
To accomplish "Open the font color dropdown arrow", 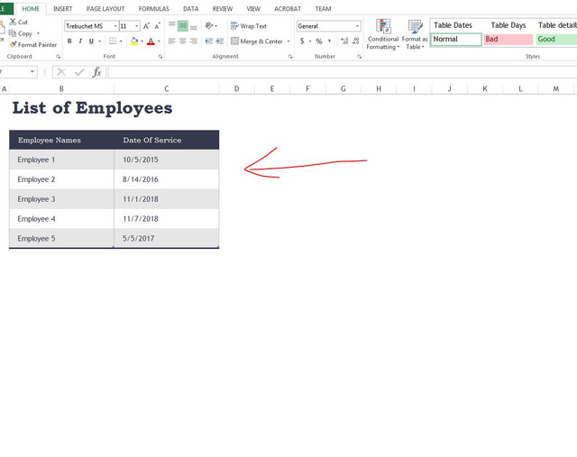I will (x=159, y=41).
